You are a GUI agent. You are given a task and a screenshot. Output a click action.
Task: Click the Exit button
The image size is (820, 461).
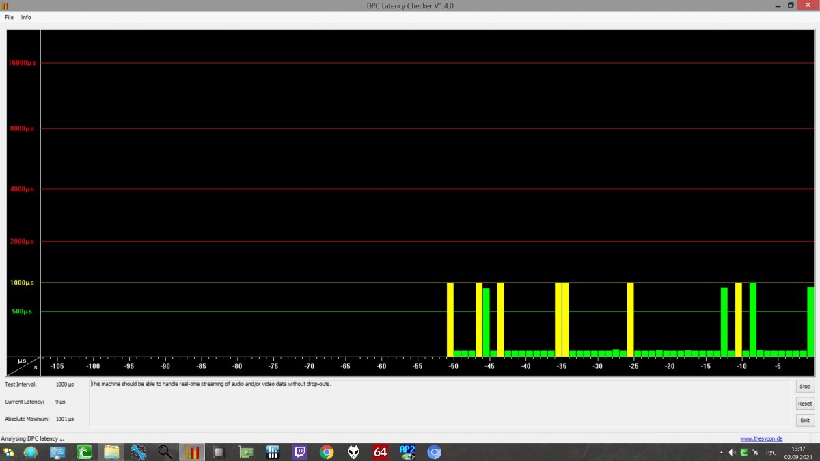(x=805, y=420)
